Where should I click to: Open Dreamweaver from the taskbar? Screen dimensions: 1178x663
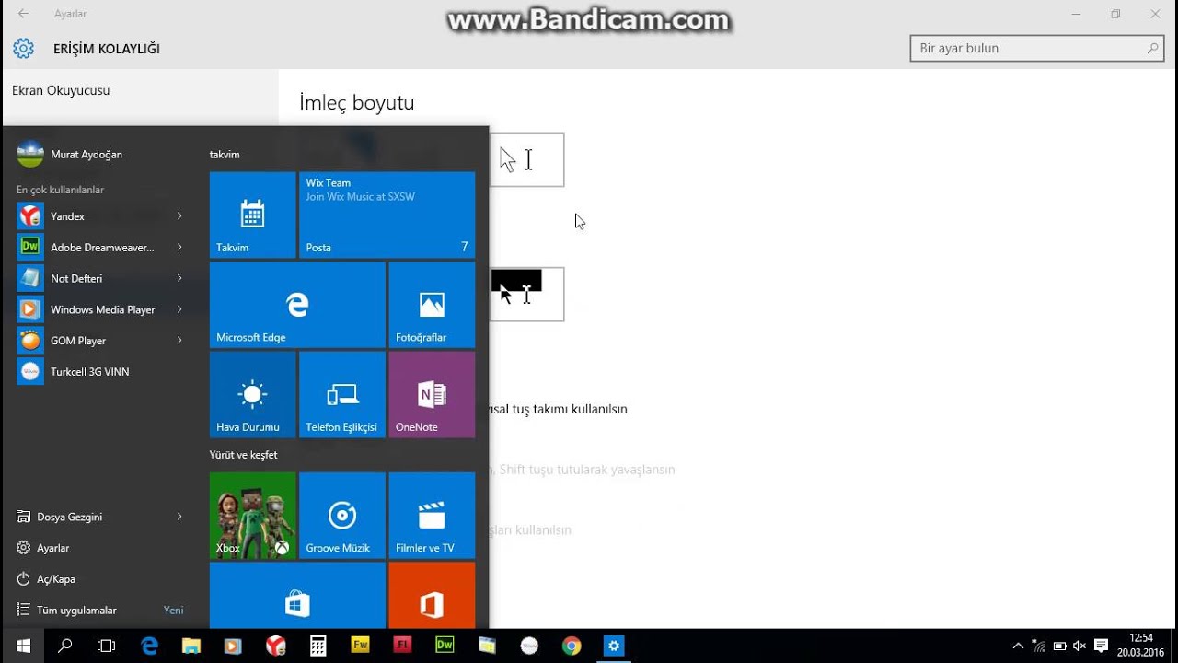(445, 646)
